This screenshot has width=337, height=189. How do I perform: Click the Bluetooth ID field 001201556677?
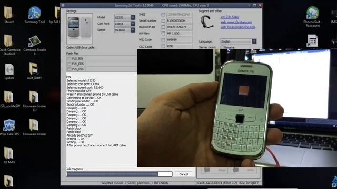click(179, 27)
